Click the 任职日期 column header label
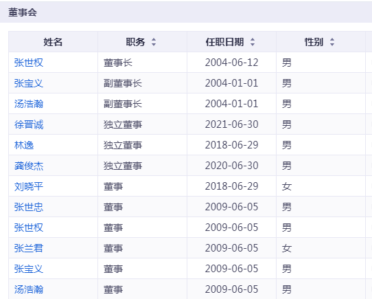 [x=224, y=42]
